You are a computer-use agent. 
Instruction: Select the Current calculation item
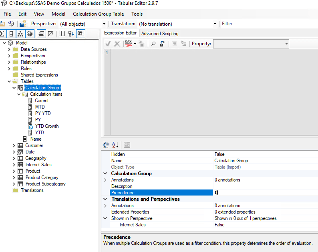tap(42, 101)
